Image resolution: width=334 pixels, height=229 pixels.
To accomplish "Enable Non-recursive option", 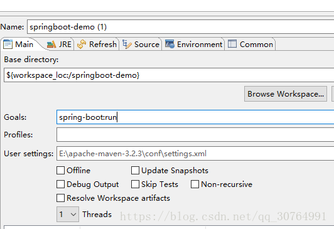I will click(x=195, y=184).
